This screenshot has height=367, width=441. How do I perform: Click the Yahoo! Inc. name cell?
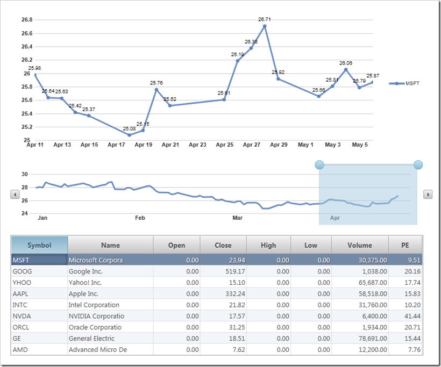111,283
